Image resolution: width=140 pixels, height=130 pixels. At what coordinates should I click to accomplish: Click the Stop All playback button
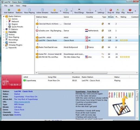(111, 11)
